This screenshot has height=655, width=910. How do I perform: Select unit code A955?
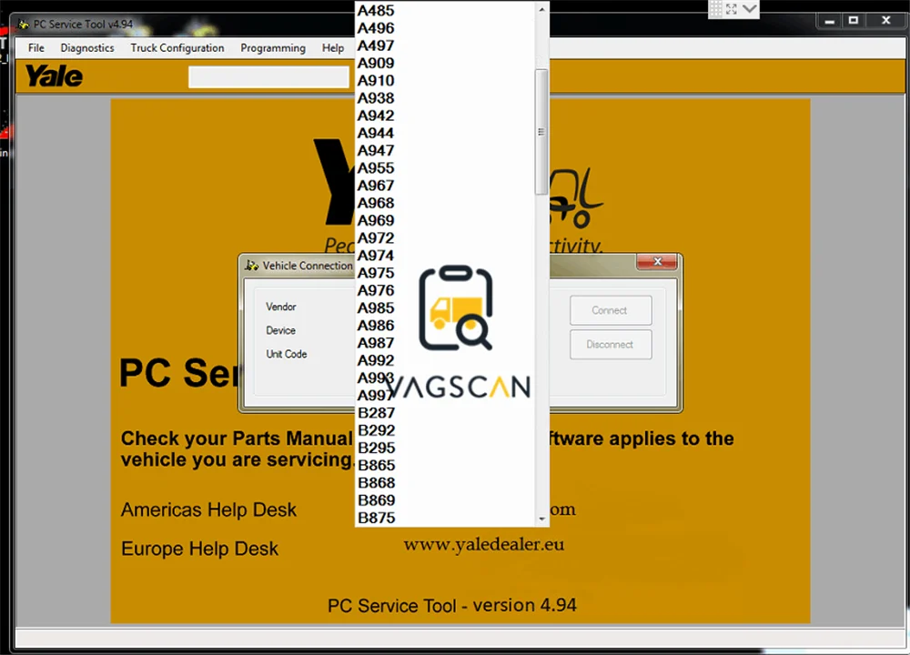[445, 167]
